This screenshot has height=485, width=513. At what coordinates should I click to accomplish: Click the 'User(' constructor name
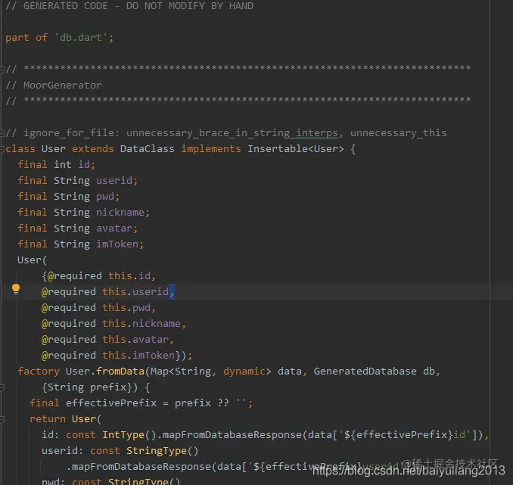pyautogui.click(x=32, y=260)
